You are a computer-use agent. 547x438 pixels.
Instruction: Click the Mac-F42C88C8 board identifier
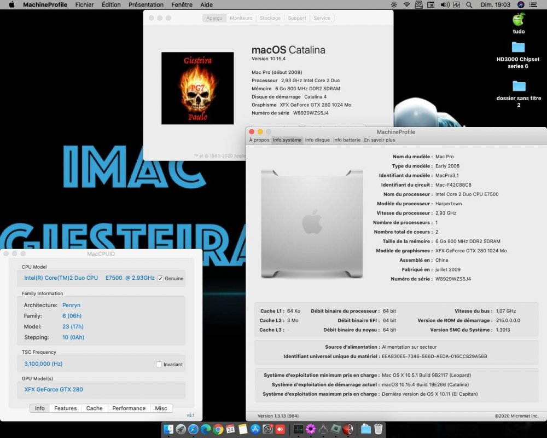click(453, 185)
